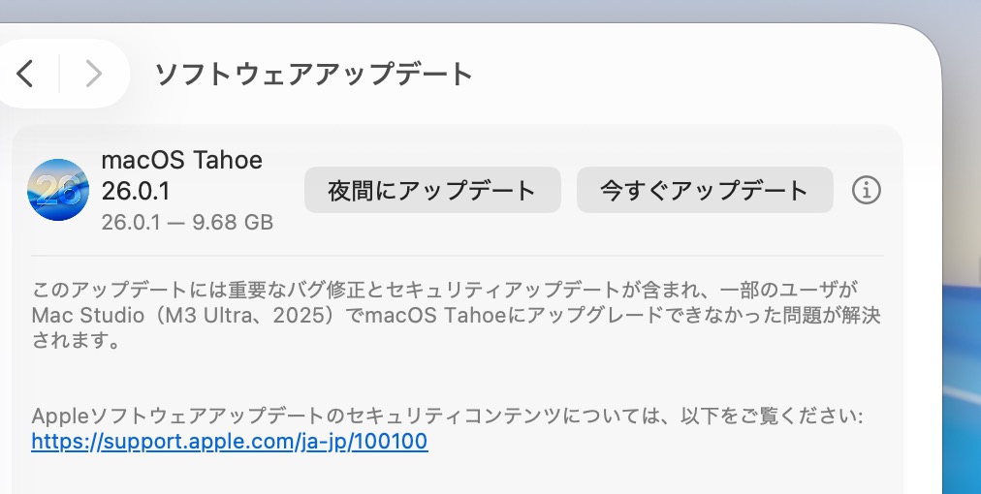
Task: Go back with the left chevron
Action: pyautogui.click(x=26, y=74)
